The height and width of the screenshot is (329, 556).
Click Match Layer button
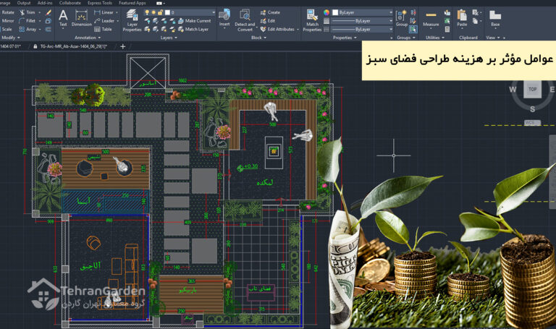(193, 30)
